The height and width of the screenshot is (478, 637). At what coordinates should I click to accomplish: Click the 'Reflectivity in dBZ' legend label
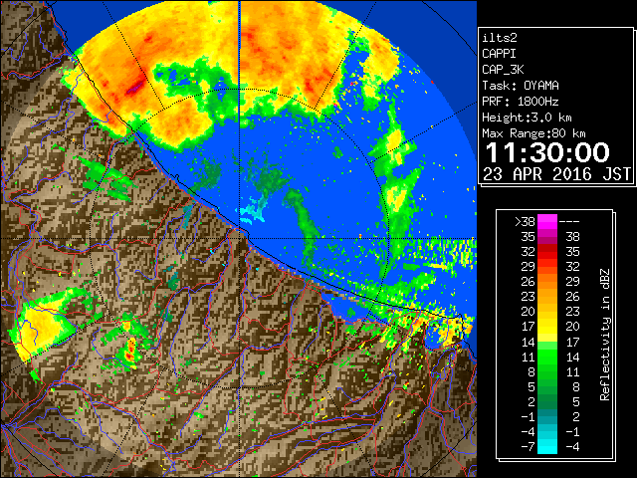pyautogui.click(x=605, y=335)
